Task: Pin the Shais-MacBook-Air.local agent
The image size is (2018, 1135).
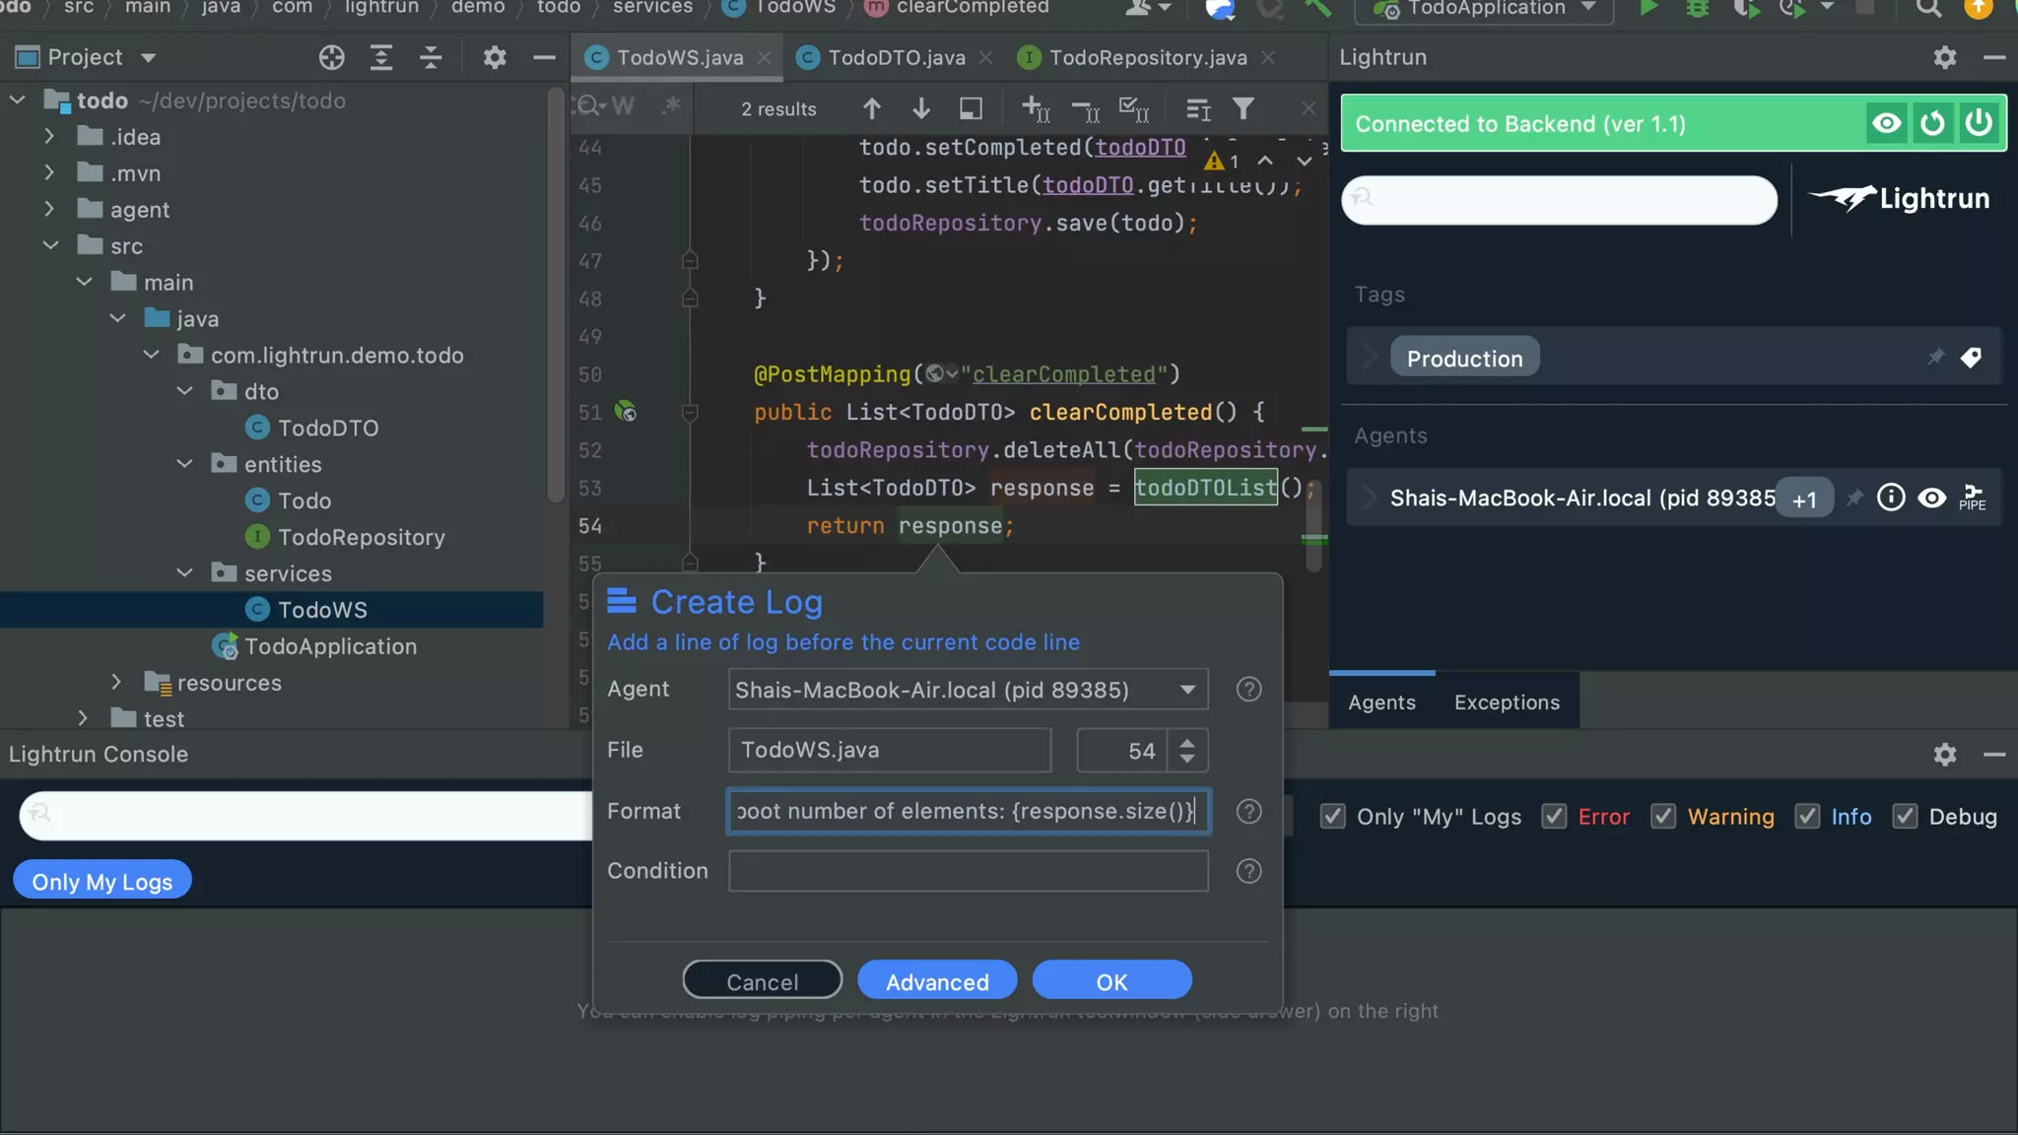Action: (1854, 498)
